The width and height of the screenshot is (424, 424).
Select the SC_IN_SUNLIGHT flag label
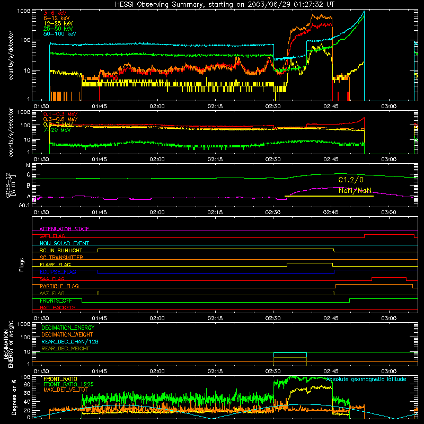point(61,250)
